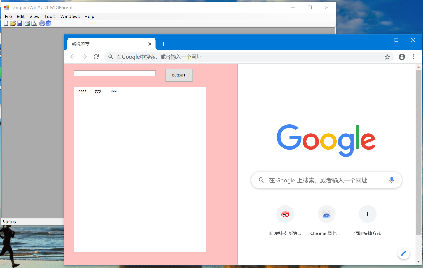Click the Help book toolbar icon
Screen dimensions: 423x268
[42, 23]
